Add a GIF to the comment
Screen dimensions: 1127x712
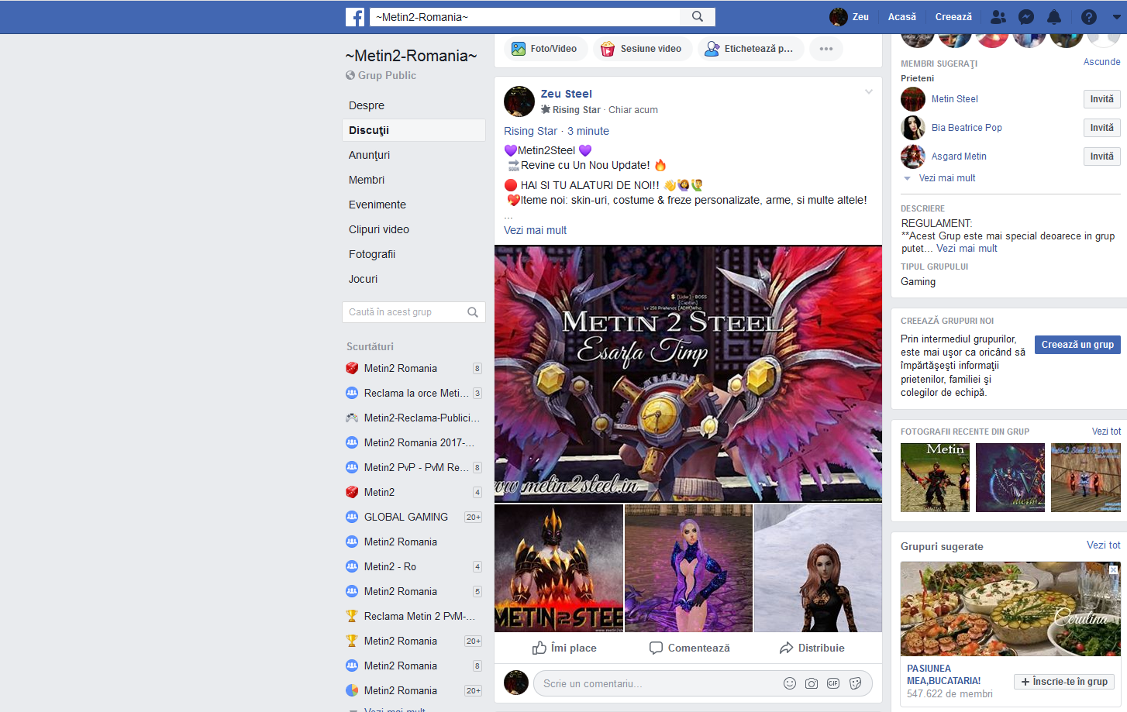coord(833,683)
